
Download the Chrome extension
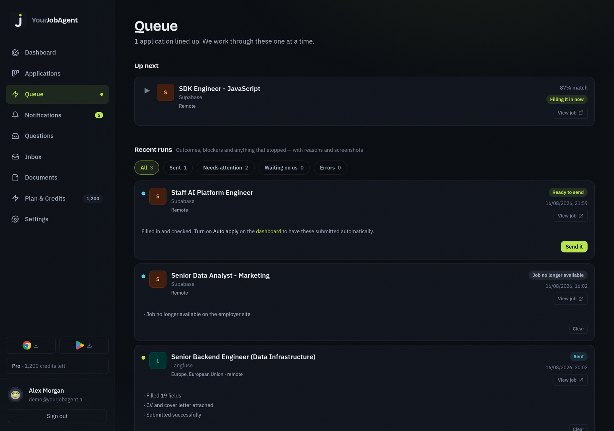pyautogui.click(x=31, y=345)
